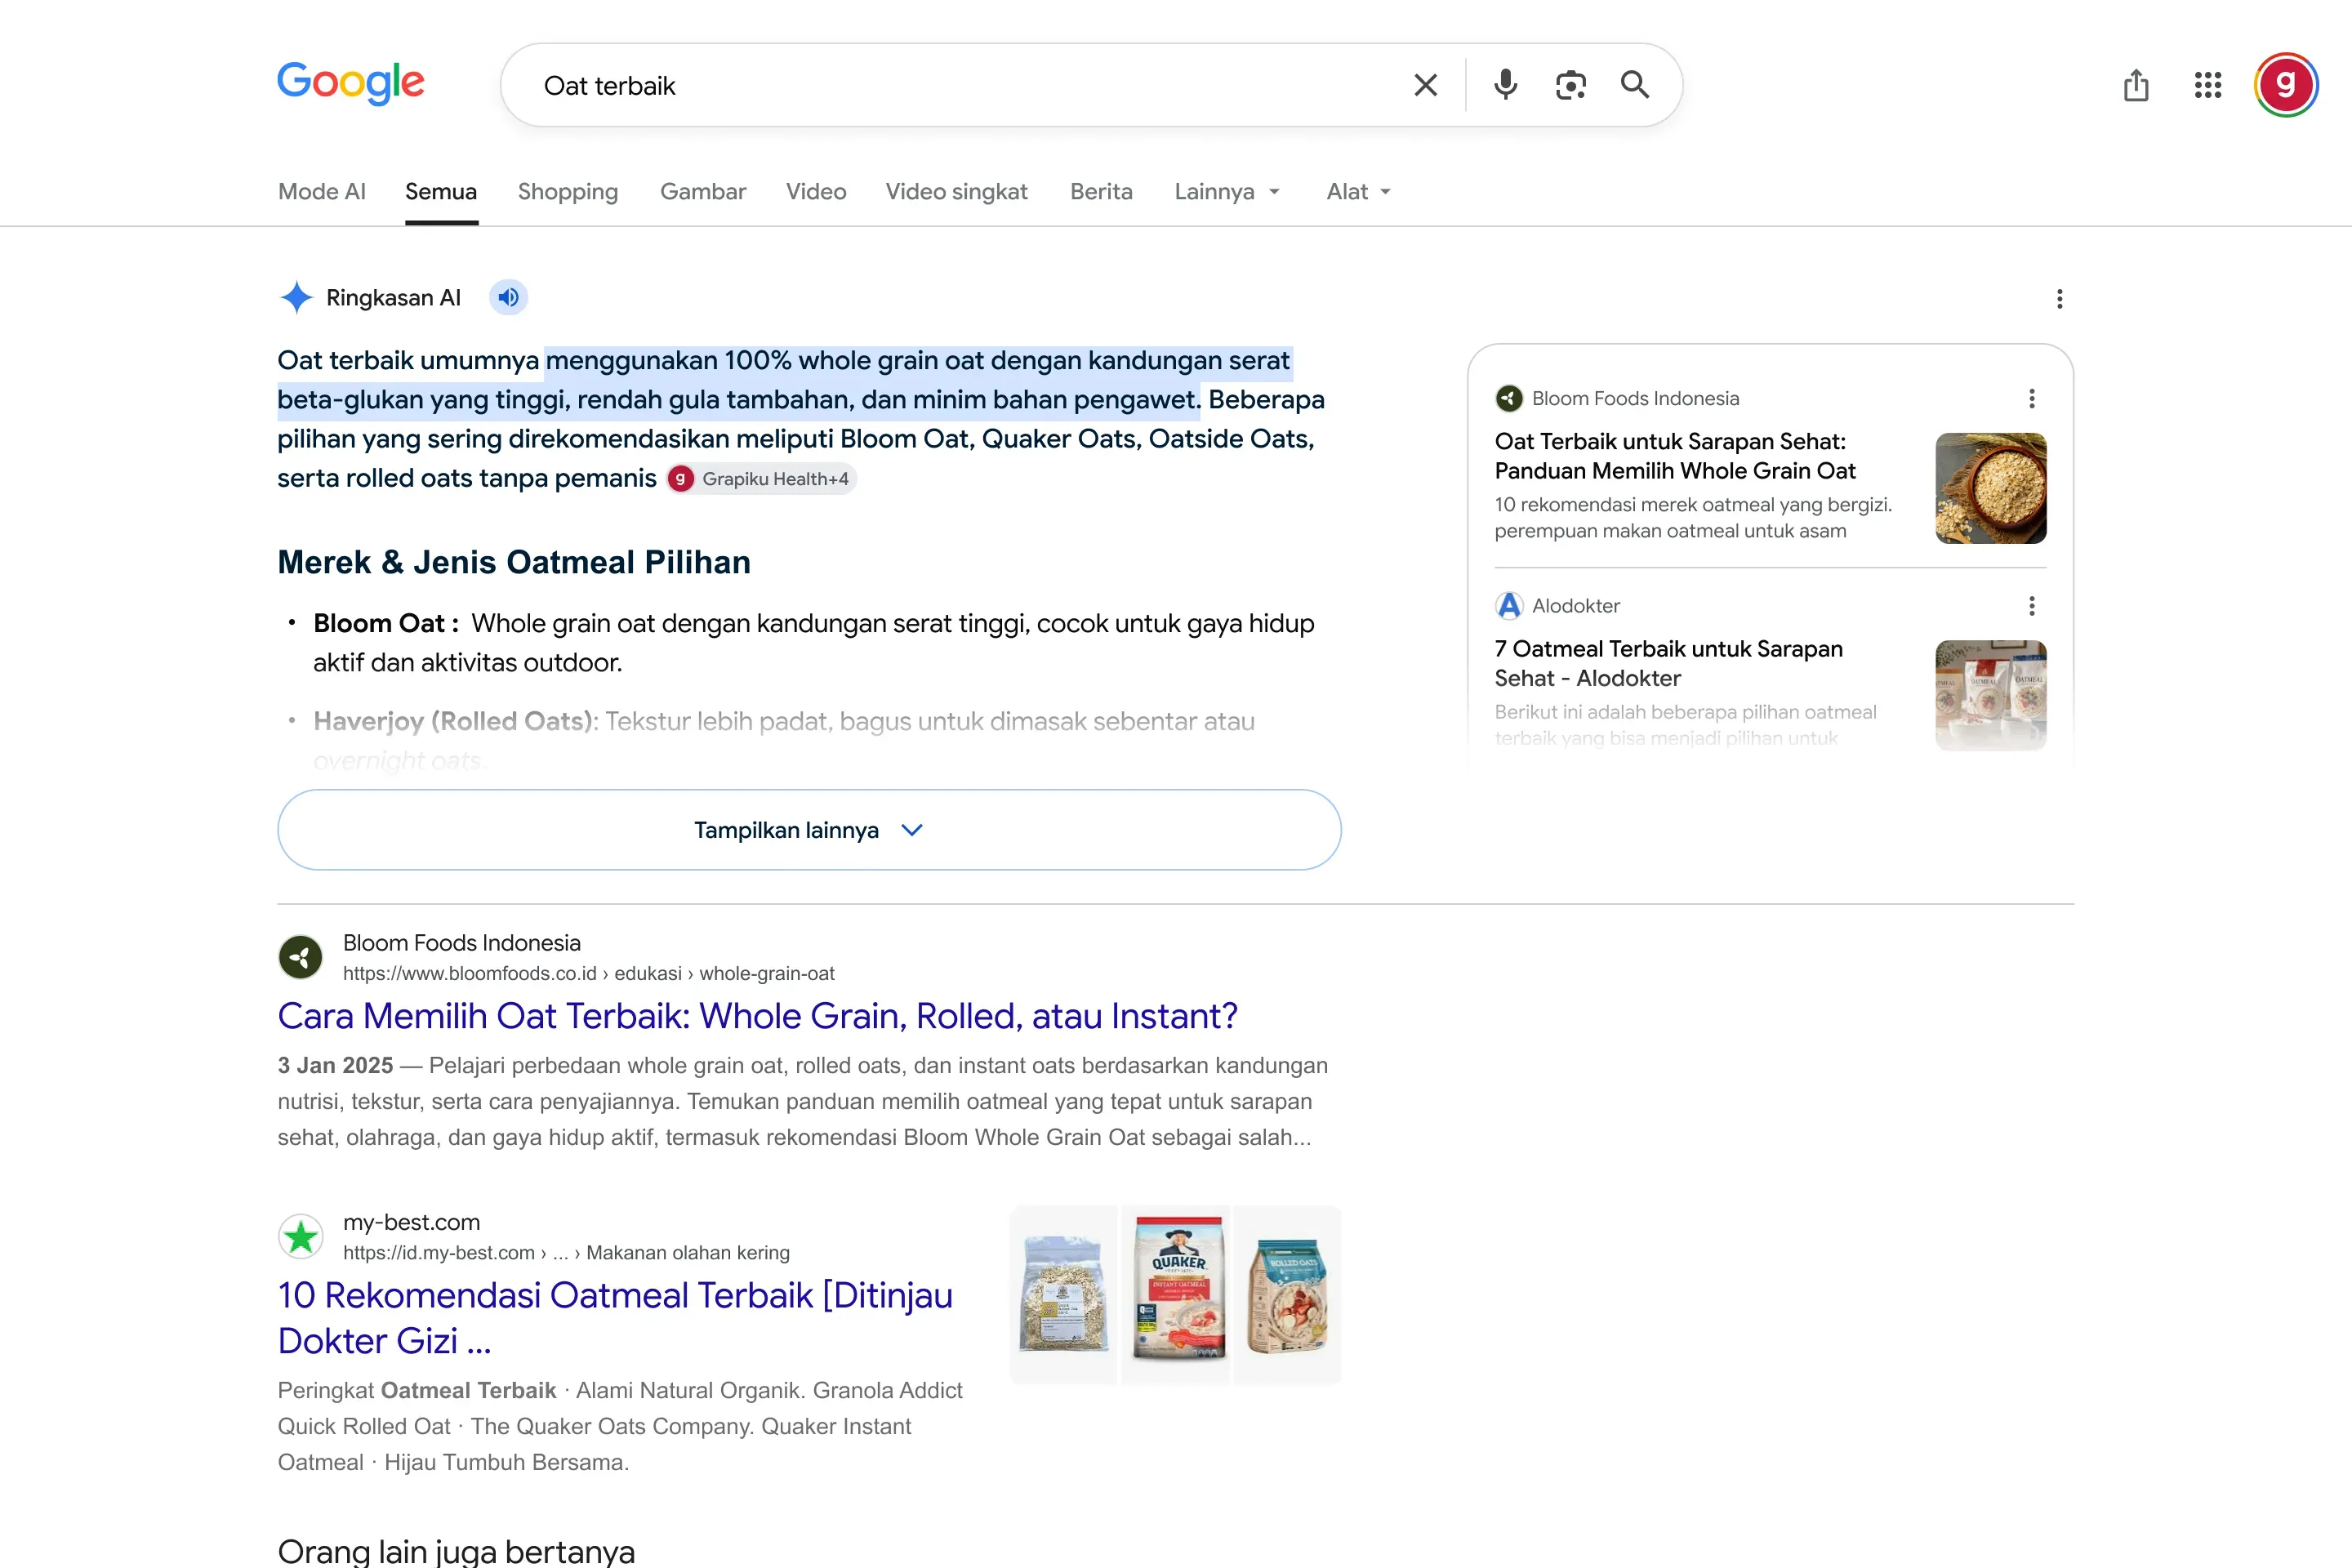Click the '3 Jan 2025' result date

335,1065
